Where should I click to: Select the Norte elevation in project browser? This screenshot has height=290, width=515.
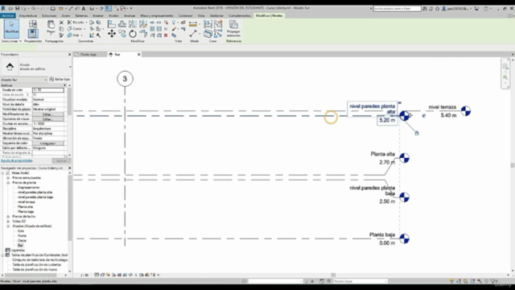pos(22,236)
